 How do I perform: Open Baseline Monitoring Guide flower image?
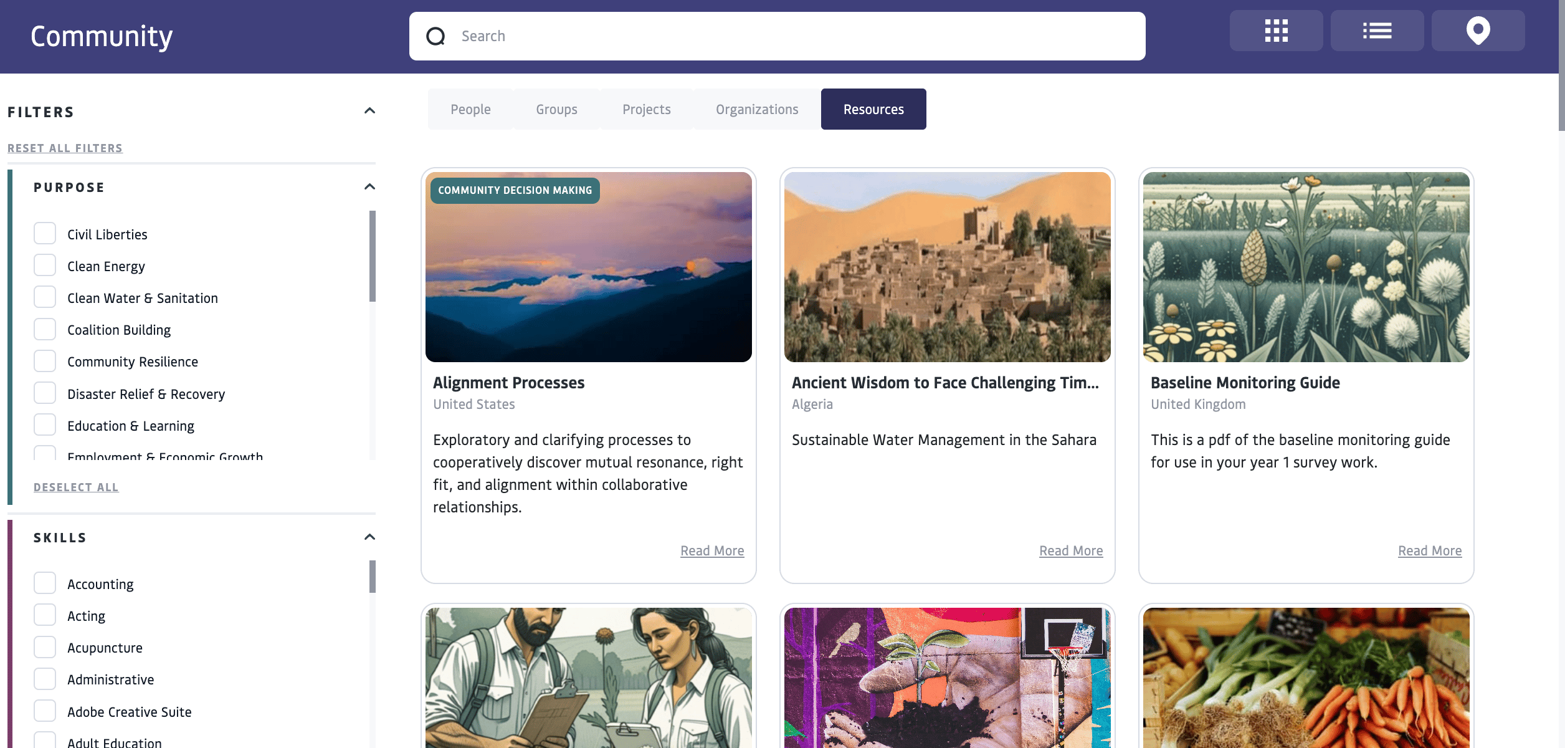pyautogui.click(x=1306, y=267)
